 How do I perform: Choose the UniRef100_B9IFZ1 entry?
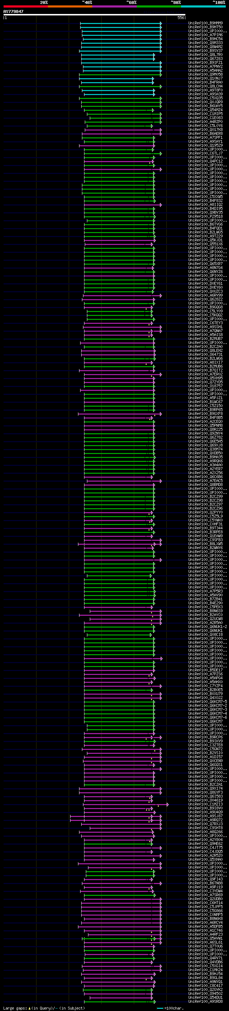[205, 62]
